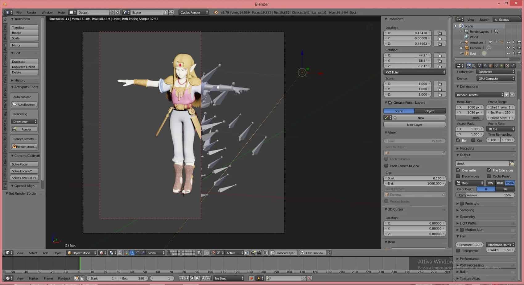
Task: Open the Window menu
Action: point(47,12)
